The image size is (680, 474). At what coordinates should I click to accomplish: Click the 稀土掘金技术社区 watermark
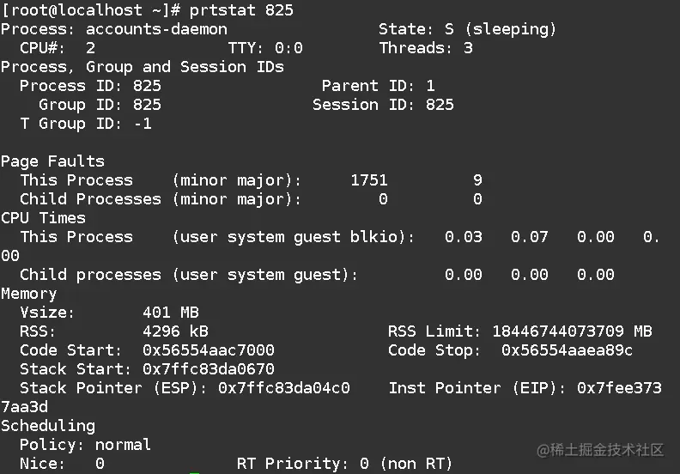600,450
